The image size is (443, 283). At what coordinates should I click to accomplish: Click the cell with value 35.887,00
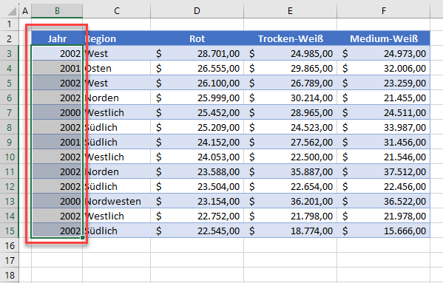290,171
